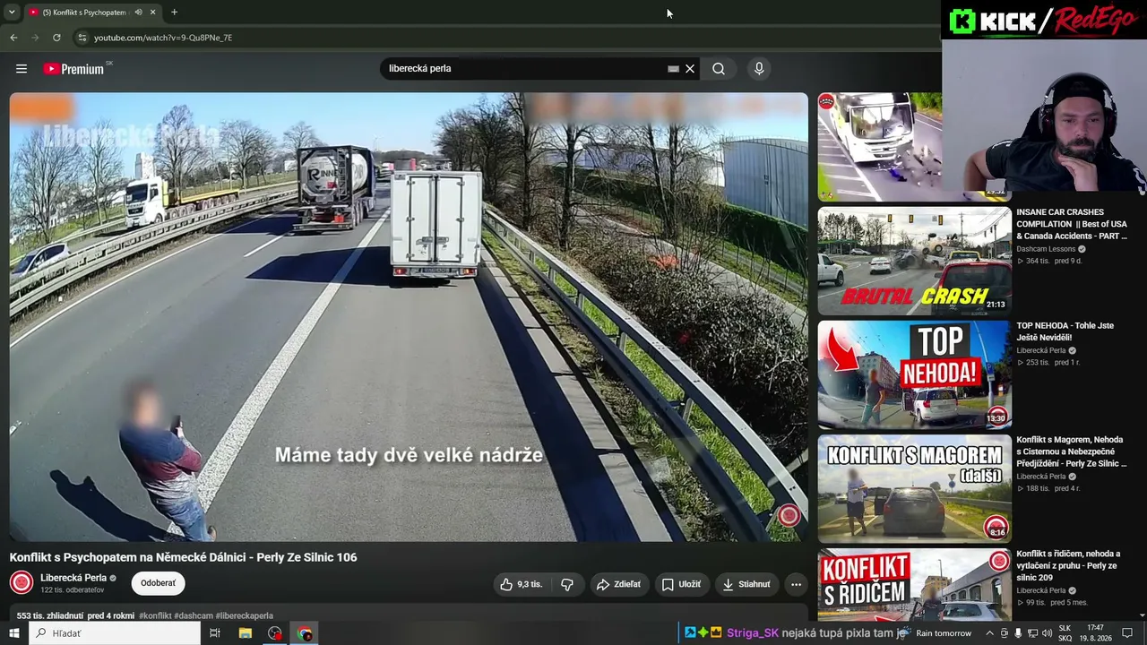Select the video title 'Konflikt s Psychopatem' text
Image resolution: width=1147 pixels, height=645 pixels.
pos(184,557)
